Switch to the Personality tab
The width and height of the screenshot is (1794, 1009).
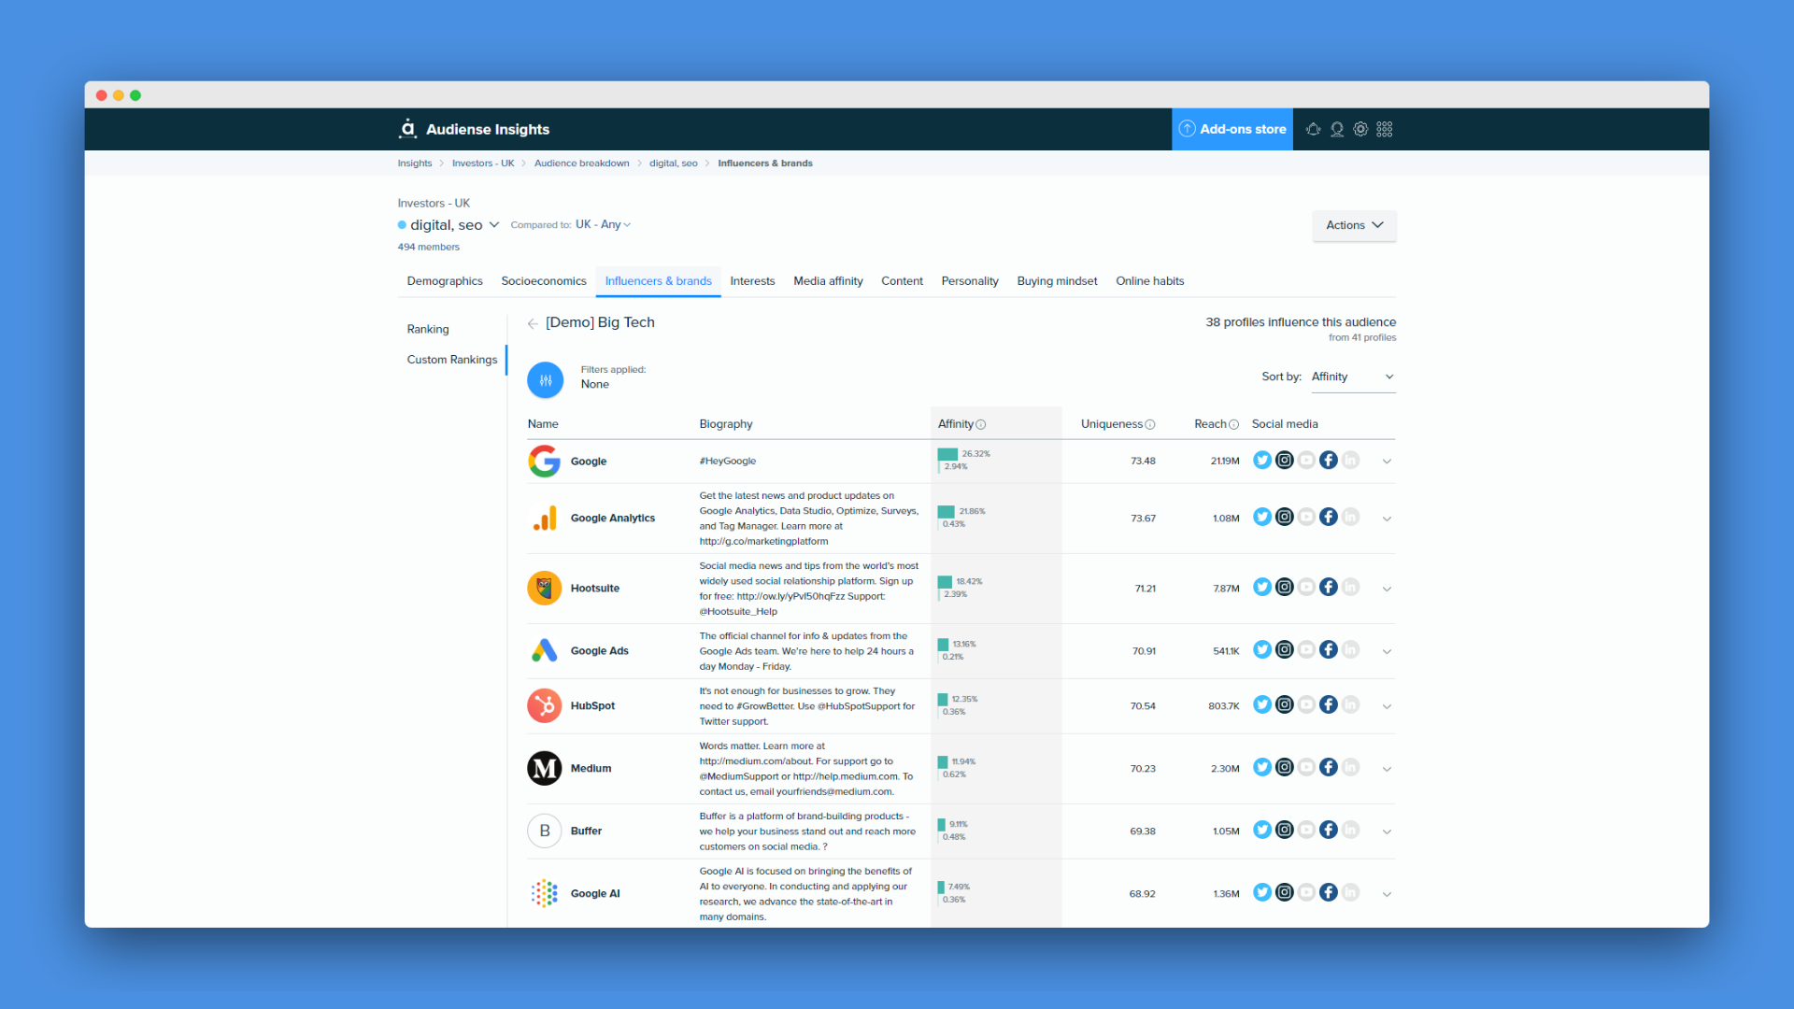coord(970,281)
